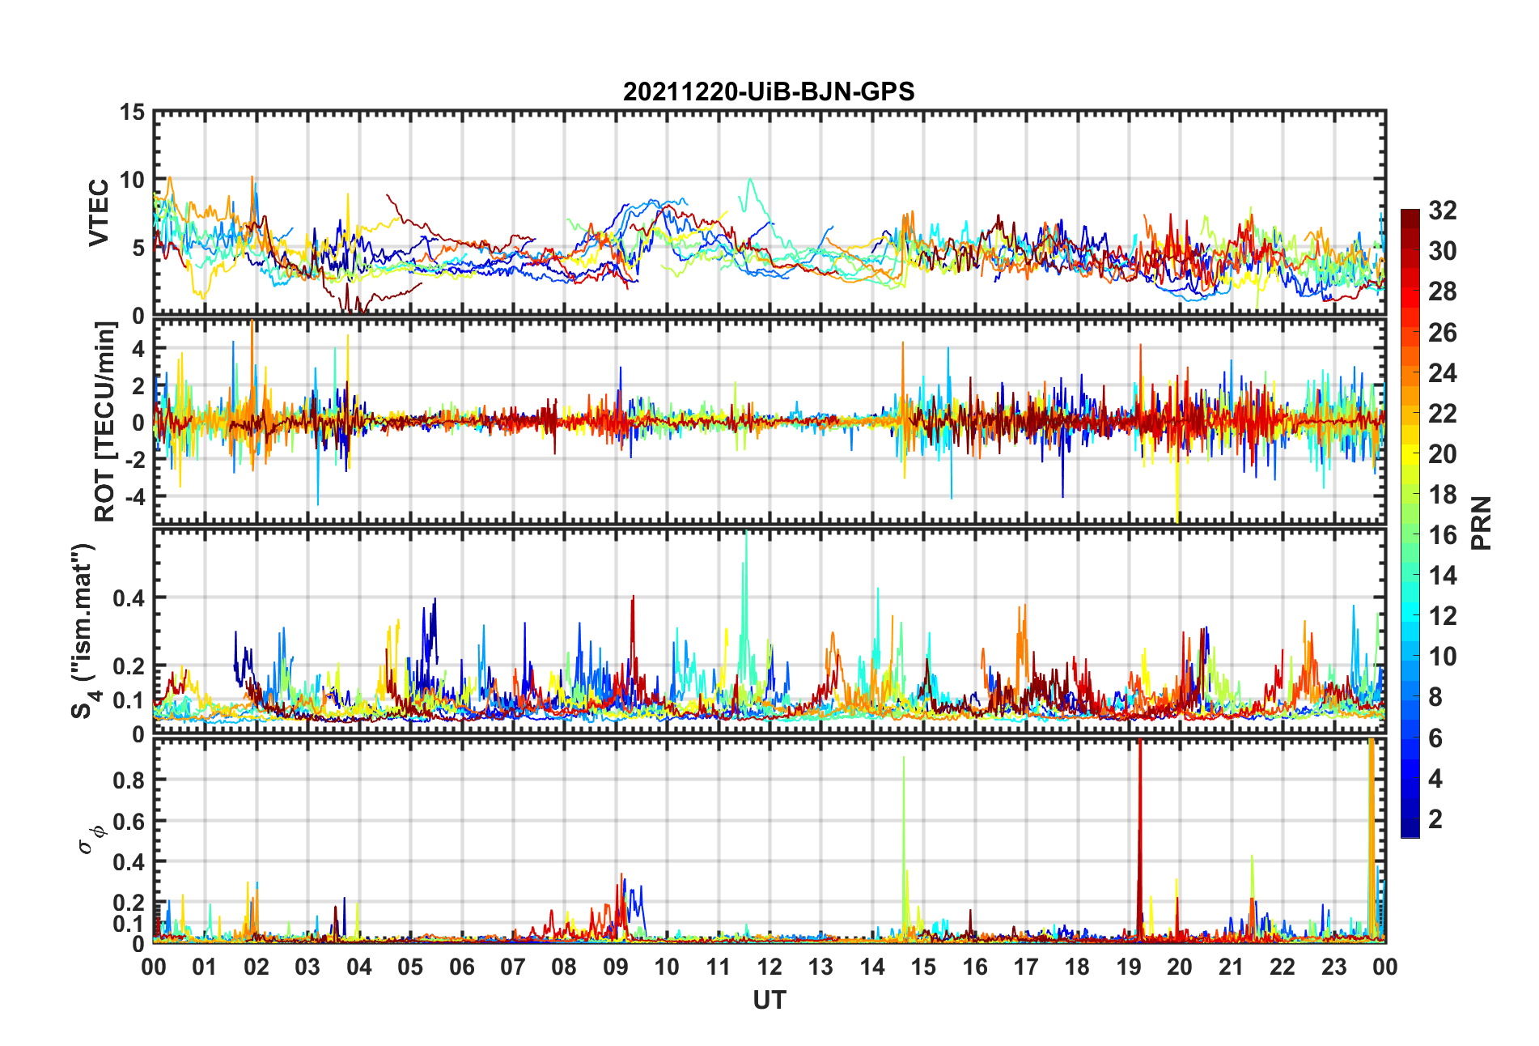The image size is (1539, 1046).
Task: Click colorbar tick label 6
Action: pos(1435,738)
